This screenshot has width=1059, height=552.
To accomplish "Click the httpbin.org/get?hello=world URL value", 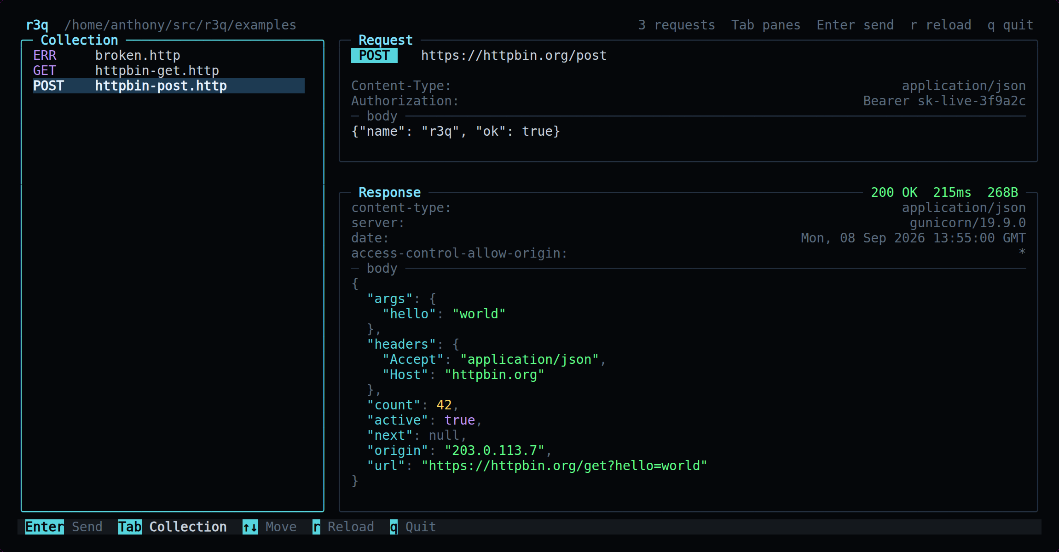I will [564, 466].
